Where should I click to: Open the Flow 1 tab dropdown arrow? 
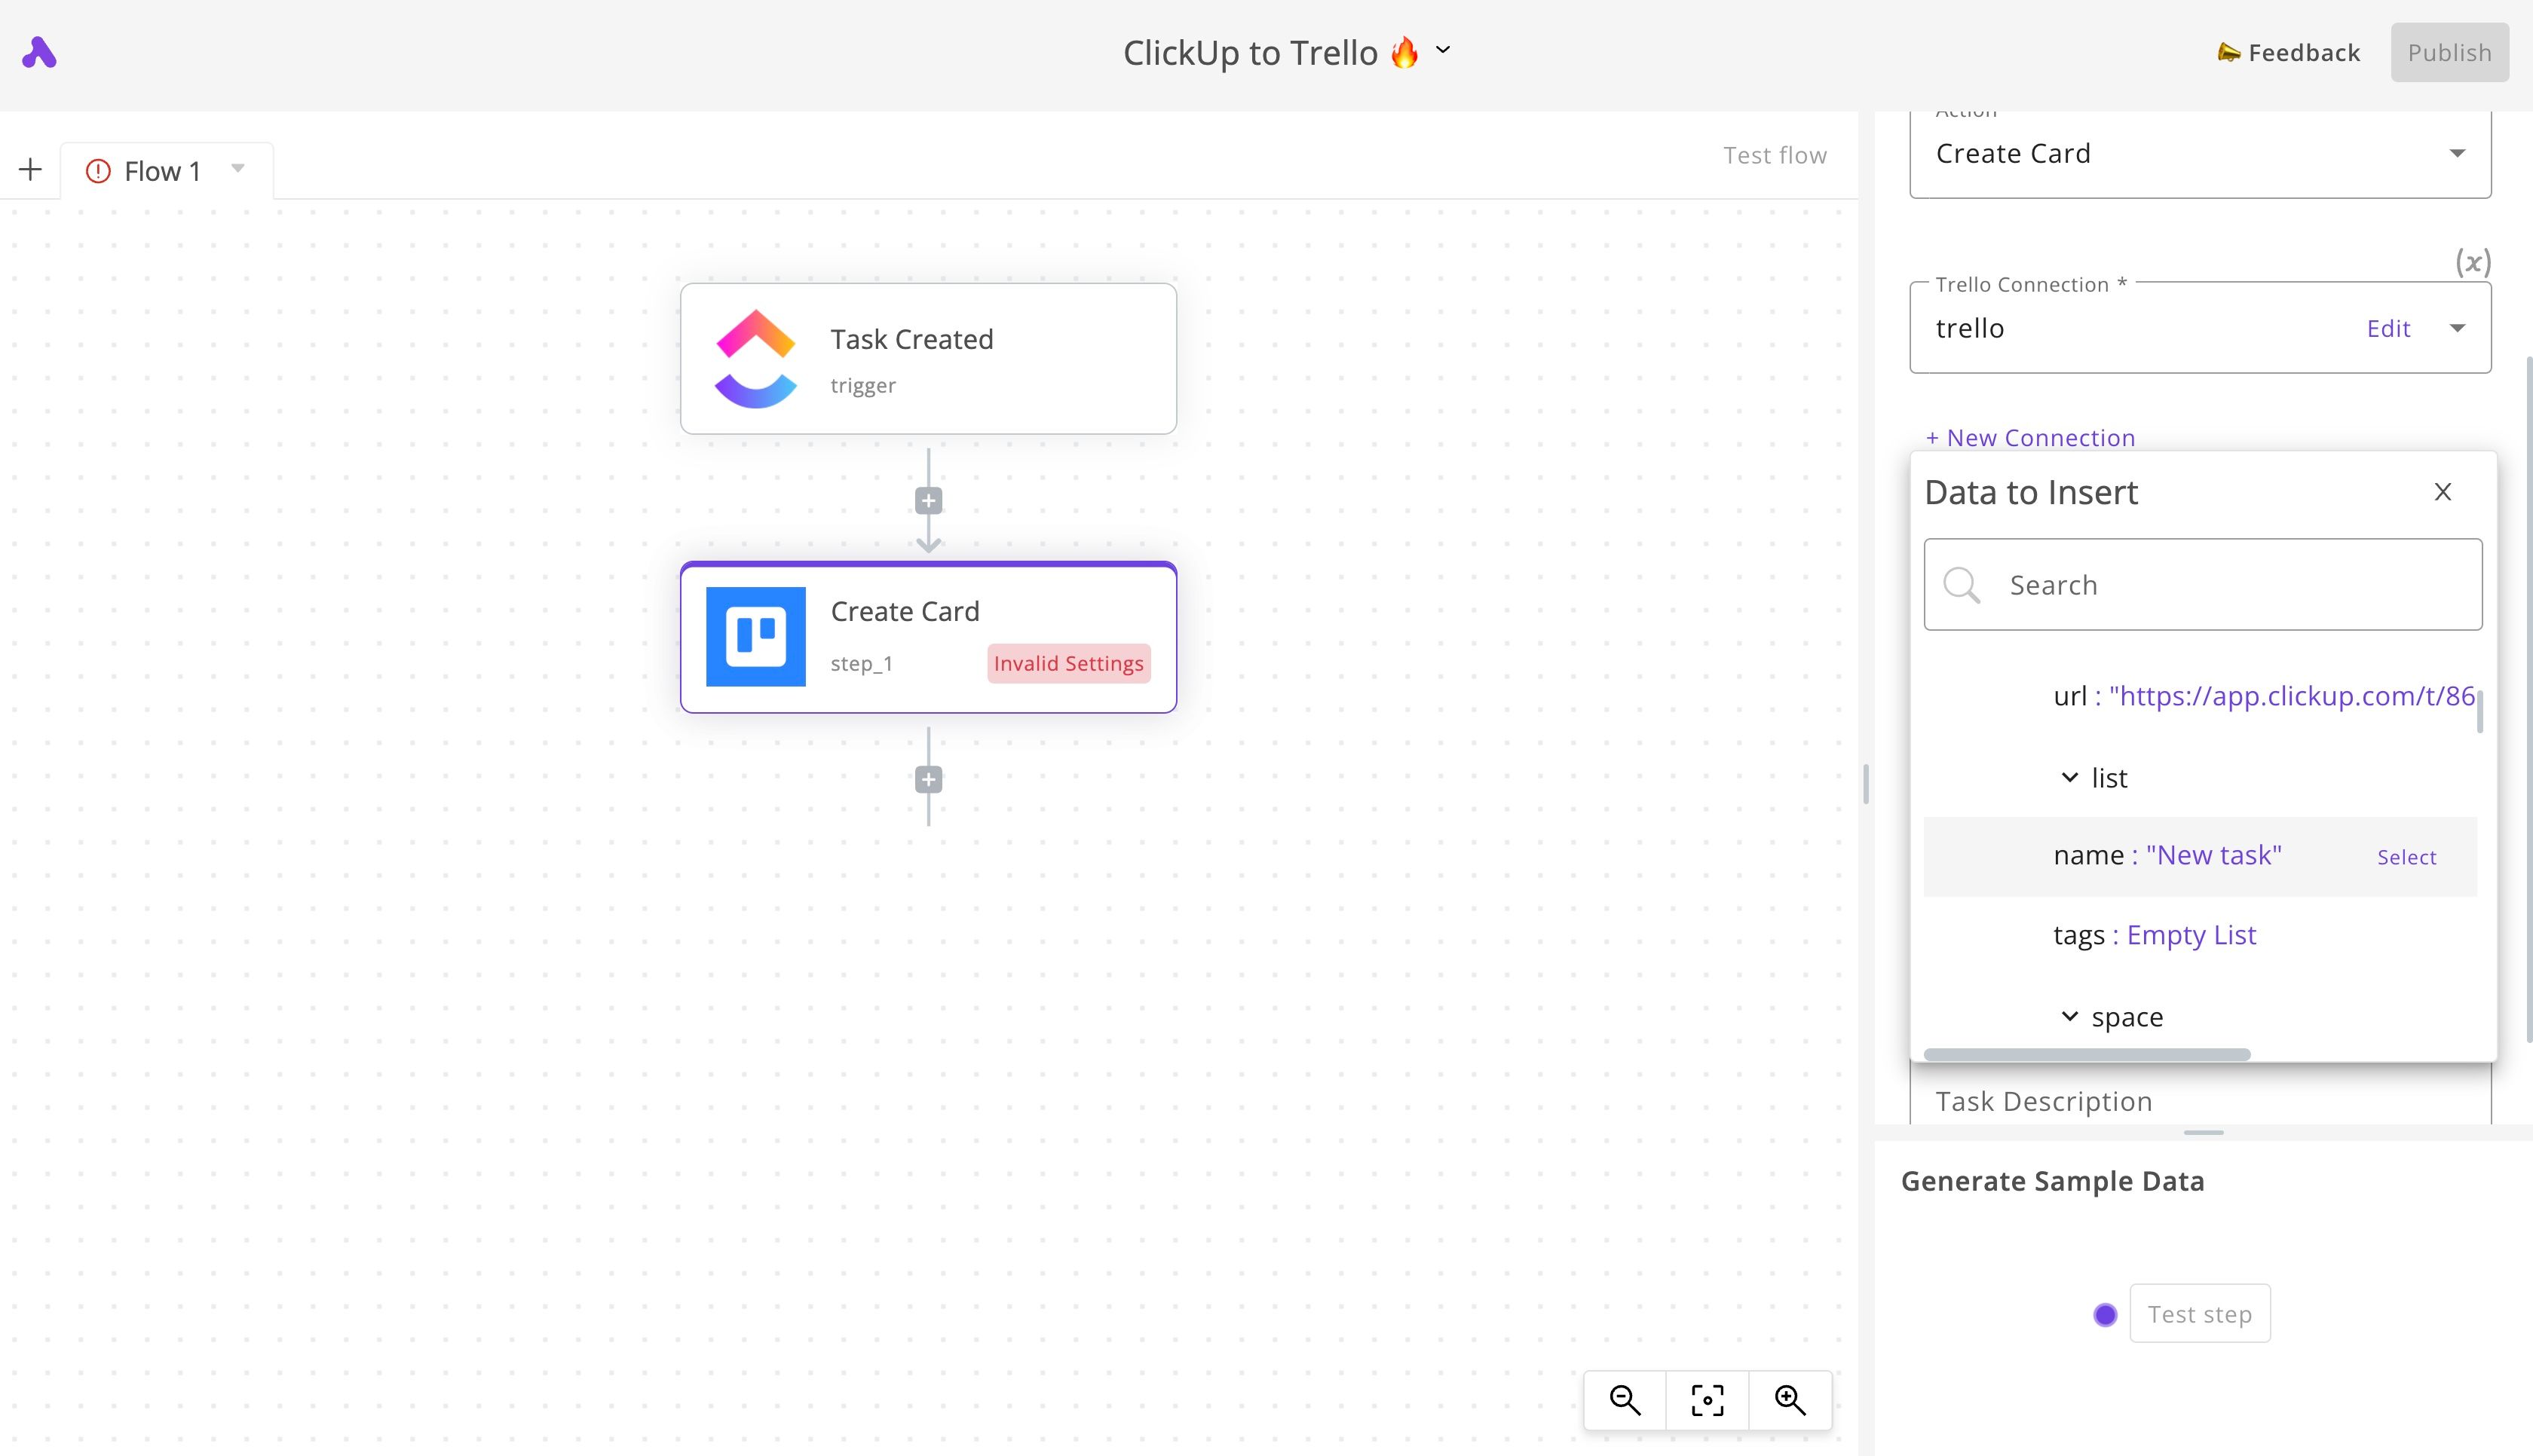click(238, 168)
